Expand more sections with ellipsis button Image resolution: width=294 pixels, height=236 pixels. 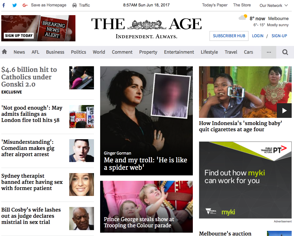pyautogui.click(x=269, y=52)
